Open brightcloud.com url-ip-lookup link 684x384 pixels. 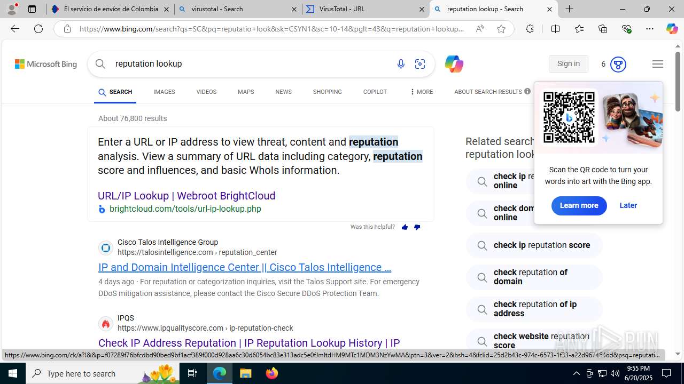[185, 209]
